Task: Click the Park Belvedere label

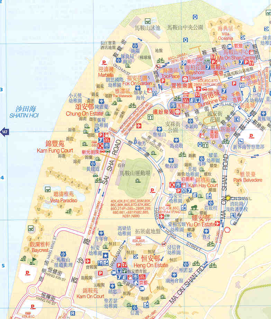Action: 248,180
